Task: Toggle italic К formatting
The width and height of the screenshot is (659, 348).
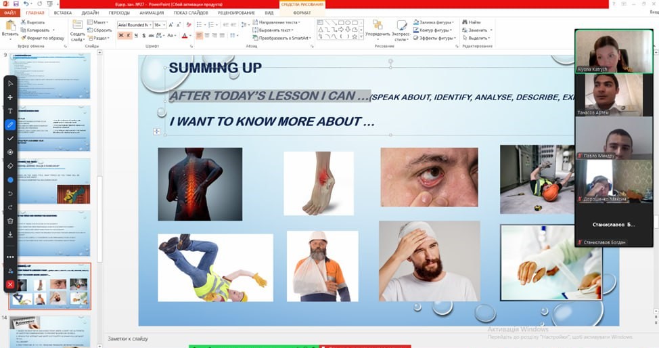Action: pyautogui.click(x=129, y=35)
